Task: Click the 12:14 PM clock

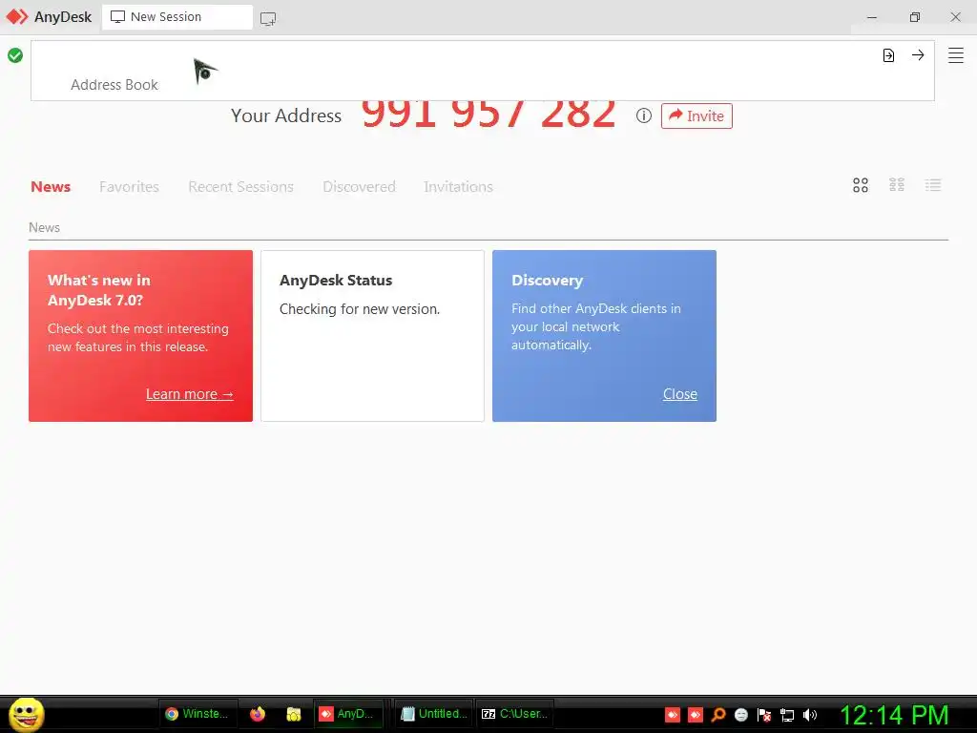Action: point(894,714)
